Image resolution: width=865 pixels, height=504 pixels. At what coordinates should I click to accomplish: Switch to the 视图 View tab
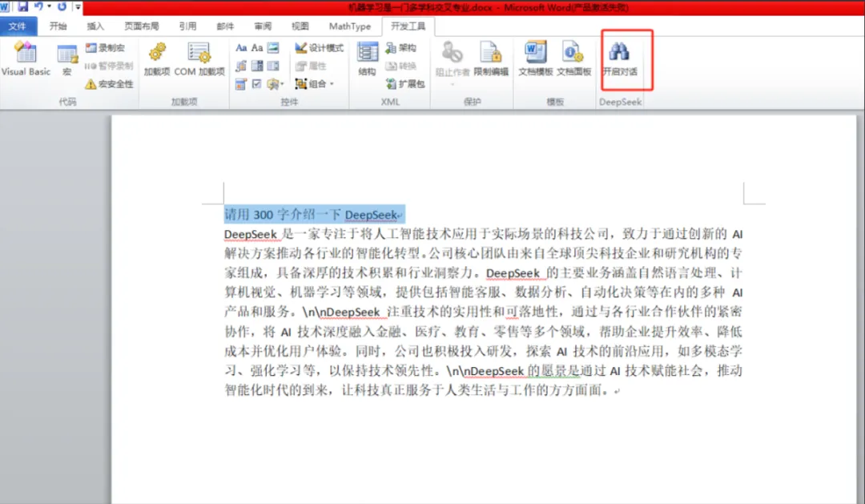click(300, 26)
